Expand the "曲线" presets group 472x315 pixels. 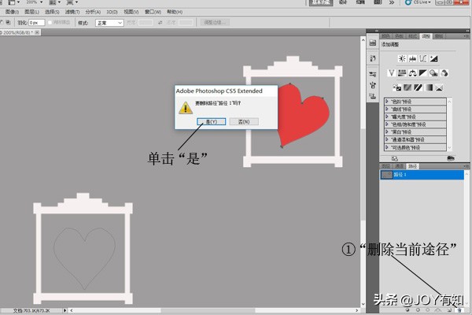[x=386, y=109]
